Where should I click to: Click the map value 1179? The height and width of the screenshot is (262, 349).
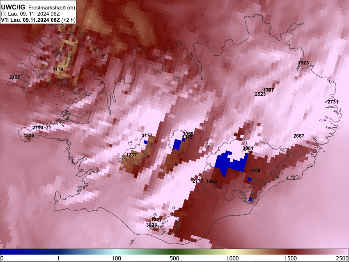pos(58,69)
